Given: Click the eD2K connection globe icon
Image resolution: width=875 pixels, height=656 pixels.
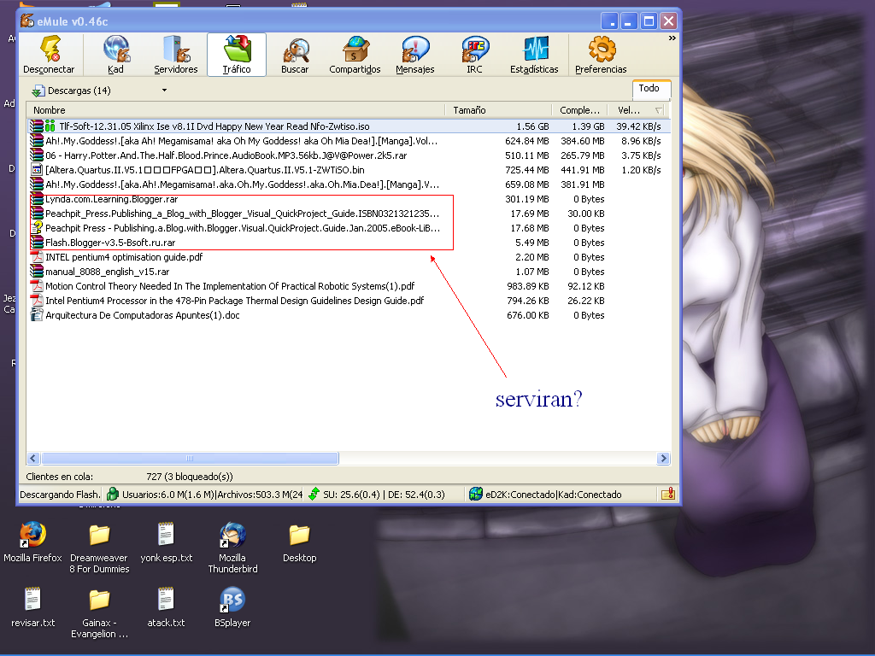Looking at the screenshot, I should click(475, 494).
